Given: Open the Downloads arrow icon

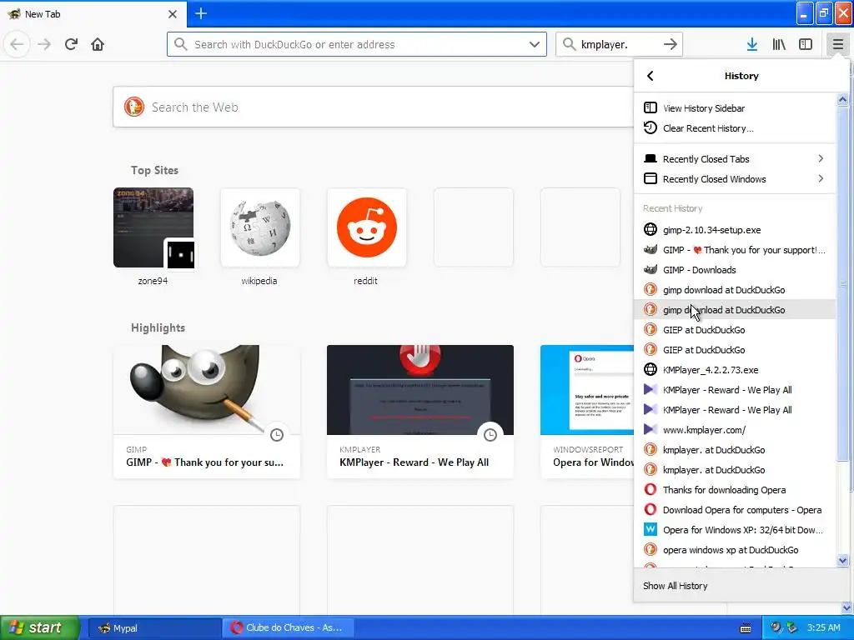Looking at the screenshot, I should pyautogui.click(x=752, y=44).
